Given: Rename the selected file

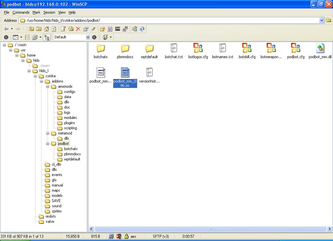Looking at the screenshot, I should pyautogui.click(x=93, y=29).
